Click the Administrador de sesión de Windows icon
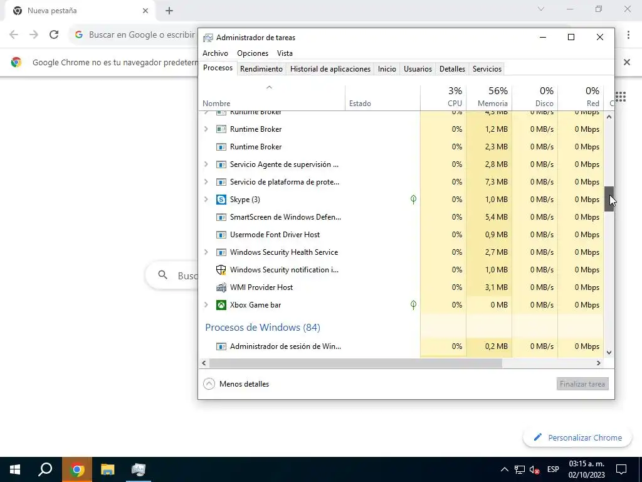 [221, 346]
